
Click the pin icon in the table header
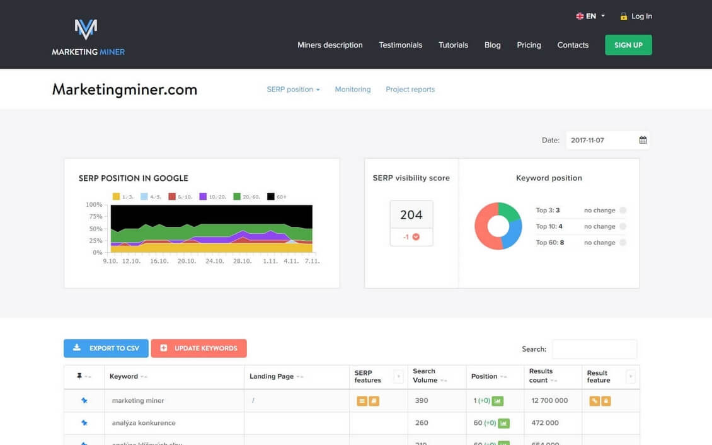pyautogui.click(x=79, y=376)
